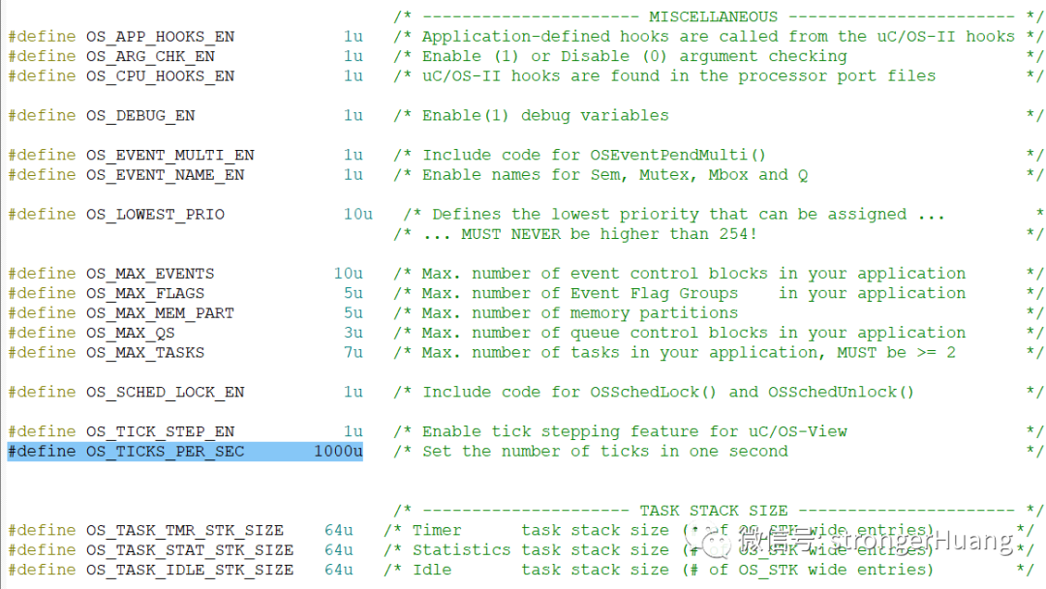Click the 7u value of OS_MAX_TASKS
Image resolution: width=1046 pixels, height=589 pixels.
click(x=353, y=353)
